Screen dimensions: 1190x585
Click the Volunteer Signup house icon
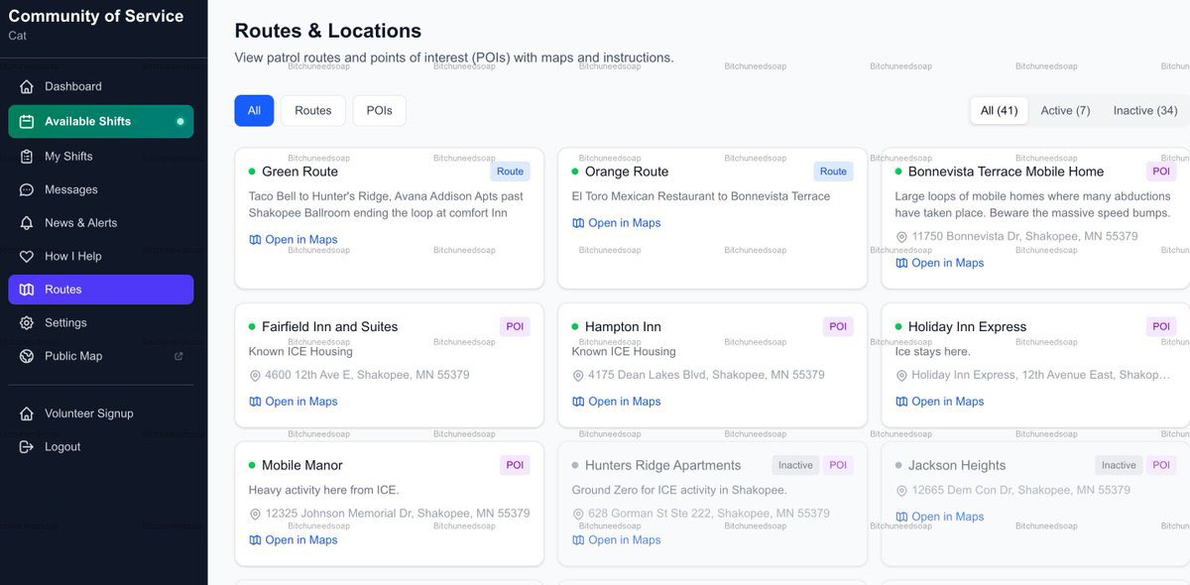pos(27,413)
